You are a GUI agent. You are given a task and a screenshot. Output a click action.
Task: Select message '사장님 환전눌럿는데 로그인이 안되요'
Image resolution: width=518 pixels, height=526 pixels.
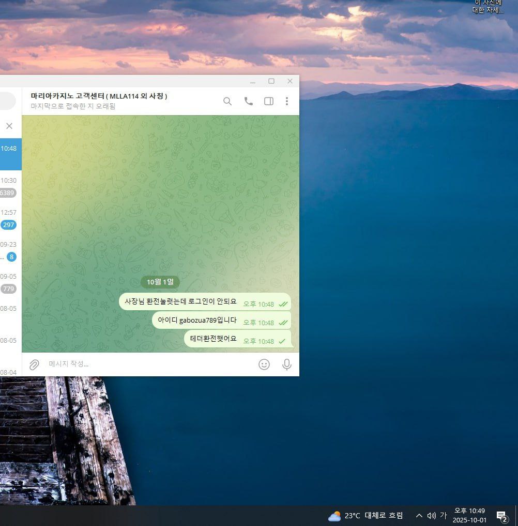180,301
